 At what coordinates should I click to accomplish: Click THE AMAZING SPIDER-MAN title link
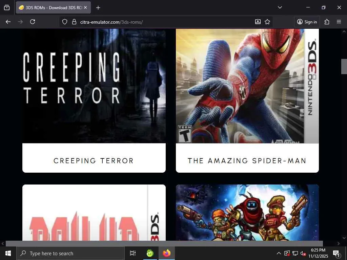click(x=247, y=161)
